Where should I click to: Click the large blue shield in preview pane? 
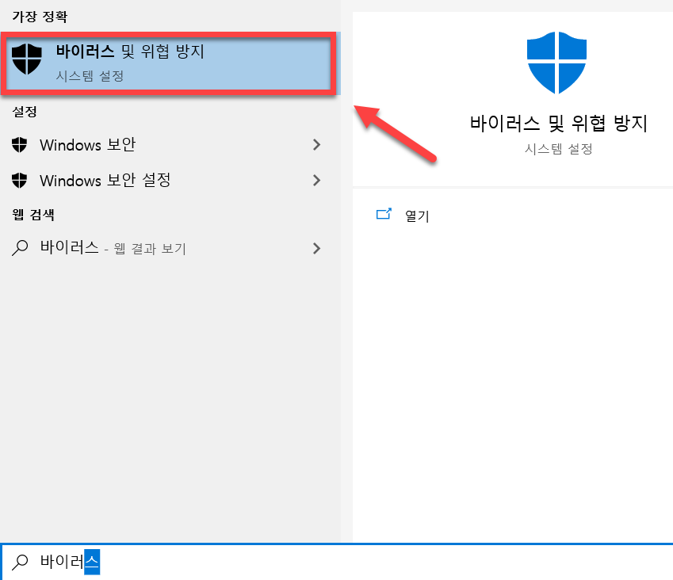556,63
